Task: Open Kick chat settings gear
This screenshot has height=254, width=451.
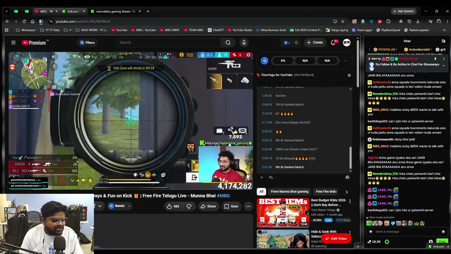Action: coord(431,242)
